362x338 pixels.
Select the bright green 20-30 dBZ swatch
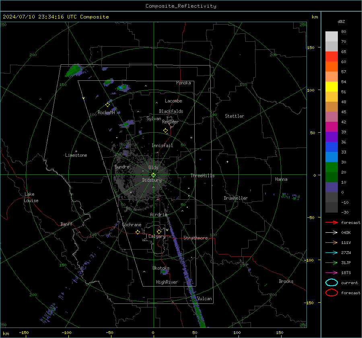click(331, 167)
